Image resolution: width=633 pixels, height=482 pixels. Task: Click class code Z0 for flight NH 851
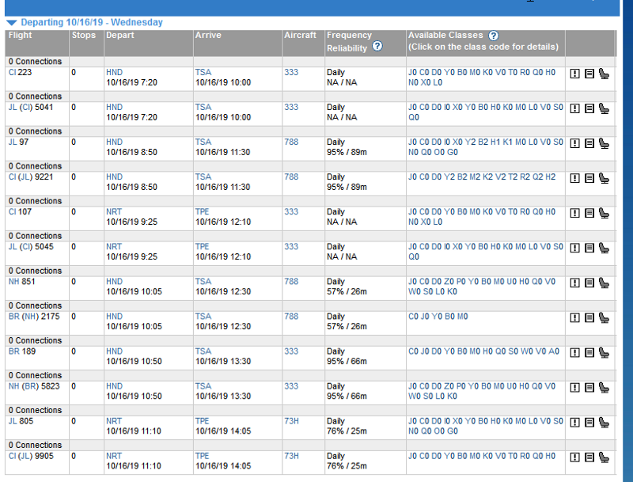coord(449,282)
